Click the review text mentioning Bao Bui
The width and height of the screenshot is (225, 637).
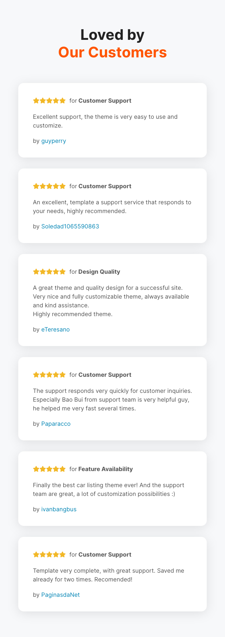[x=111, y=399]
